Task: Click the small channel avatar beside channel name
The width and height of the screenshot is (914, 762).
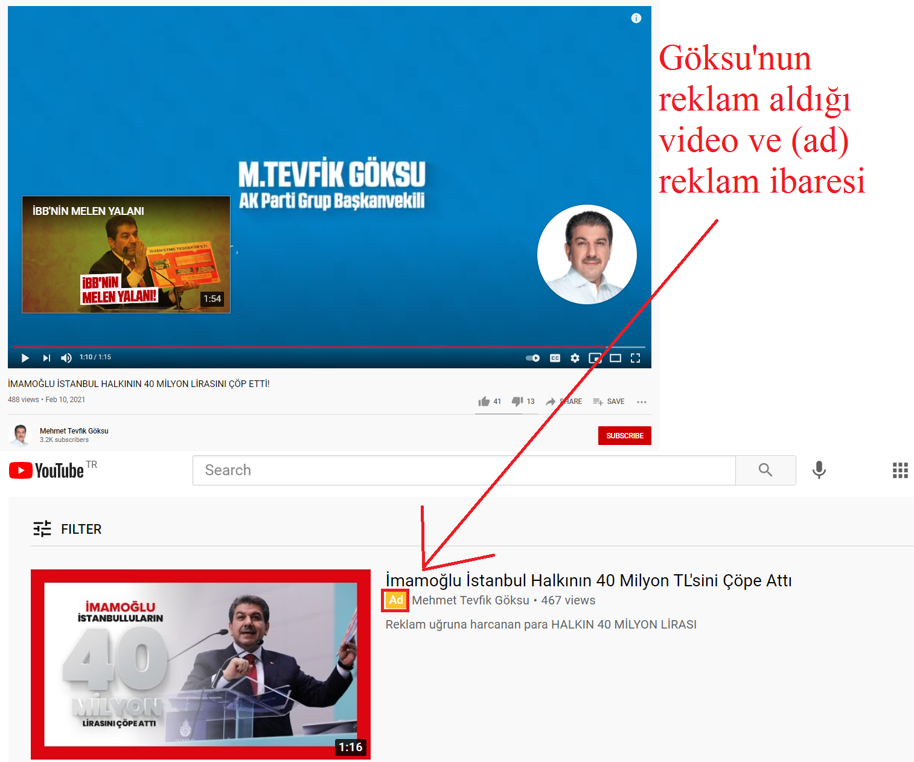Action: (x=21, y=435)
